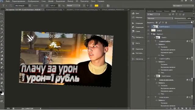Select the Zoom tool
Screen dimensions: 195x110
[2, 86]
